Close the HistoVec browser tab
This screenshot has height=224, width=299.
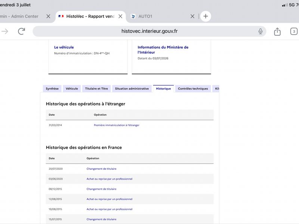120,16
